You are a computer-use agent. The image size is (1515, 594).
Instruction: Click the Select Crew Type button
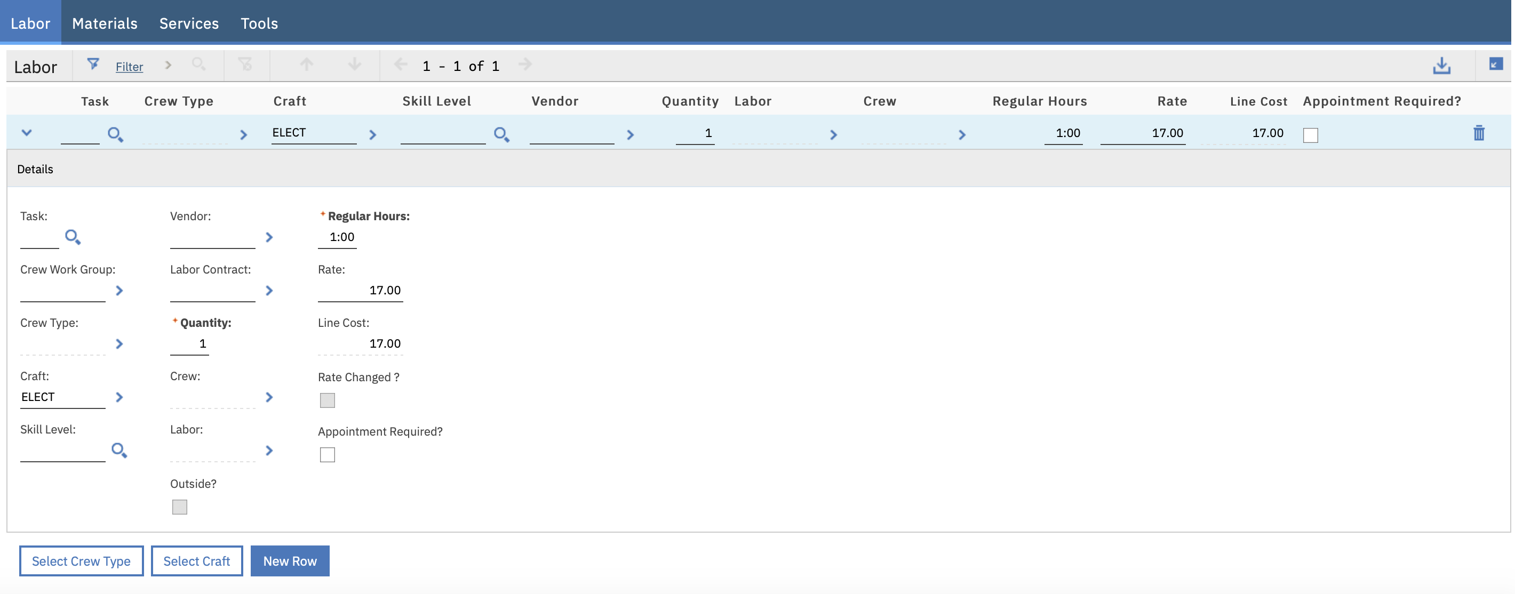81,561
